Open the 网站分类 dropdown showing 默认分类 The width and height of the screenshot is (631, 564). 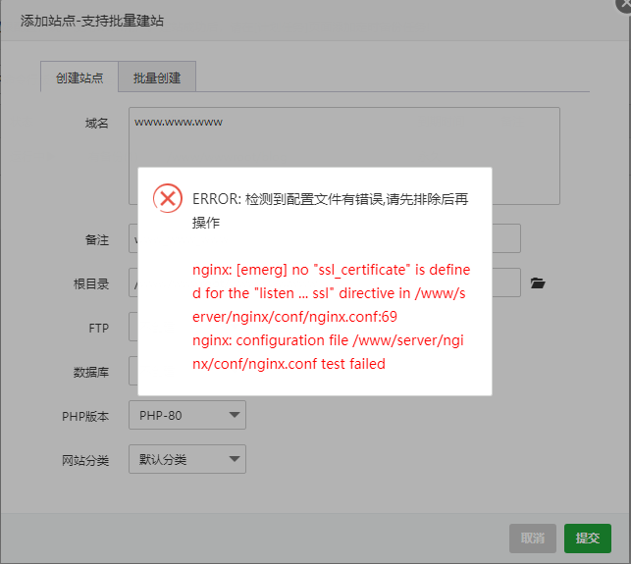[187, 459]
